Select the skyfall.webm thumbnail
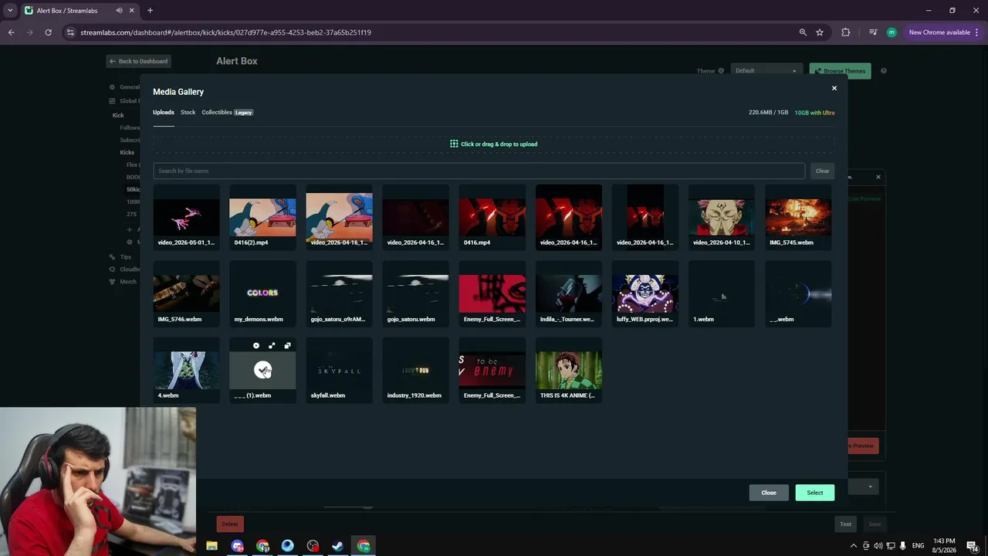 [339, 370]
